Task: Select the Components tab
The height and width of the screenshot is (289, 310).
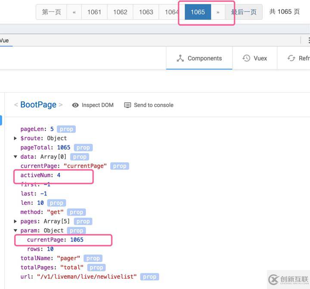Action: pos(199,58)
